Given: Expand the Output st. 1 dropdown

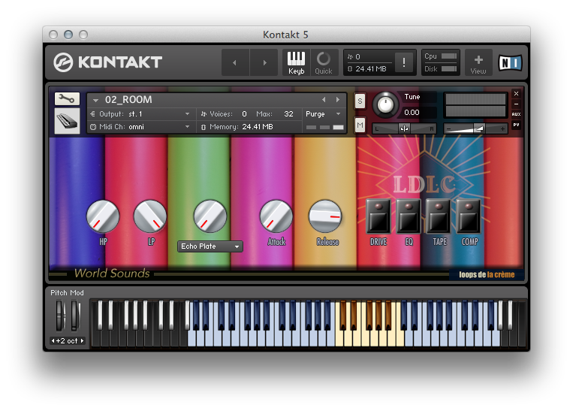Looking at the screenshot, I should click(x=140, y=114).
